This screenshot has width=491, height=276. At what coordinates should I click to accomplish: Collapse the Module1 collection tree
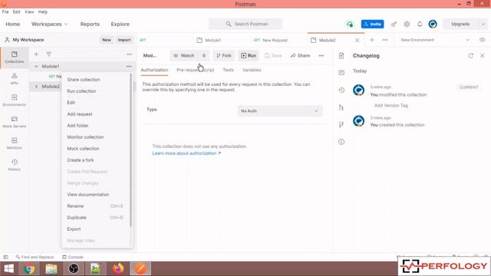(36, 67)
